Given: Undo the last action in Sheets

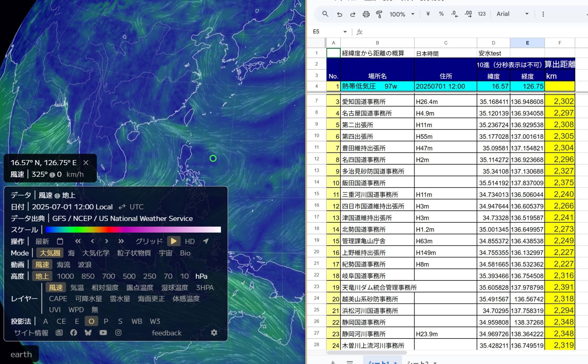Looking at the screenshot, I should click(x=339, y=14).
